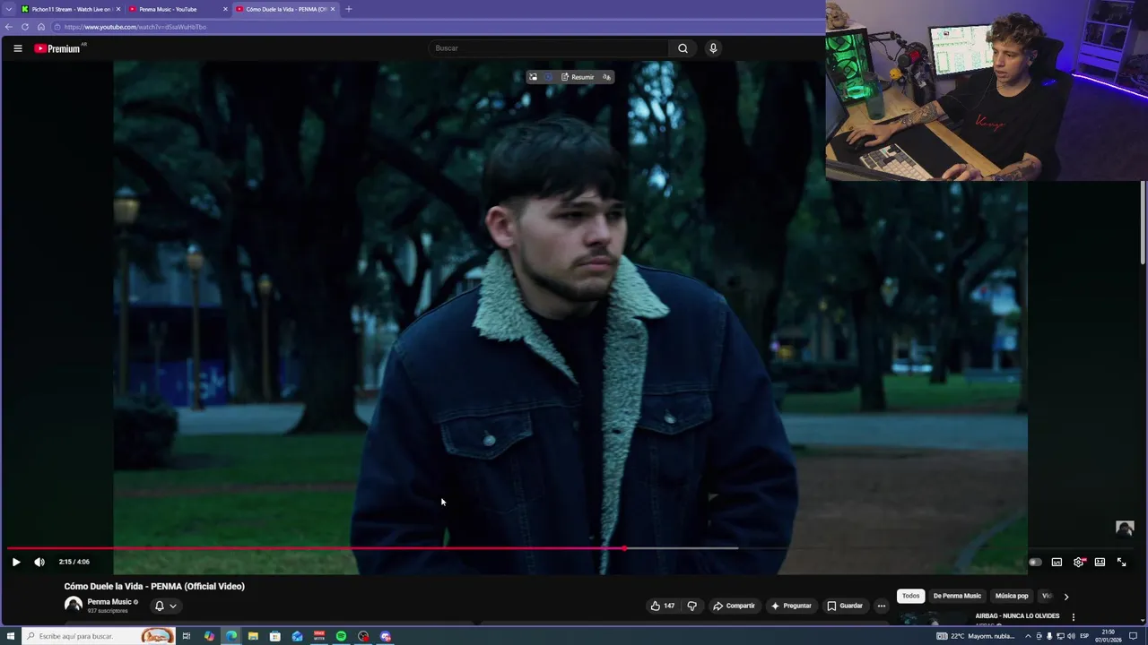Go to YouTube Premium home logo
The image size is (1148, 645).
59,48
